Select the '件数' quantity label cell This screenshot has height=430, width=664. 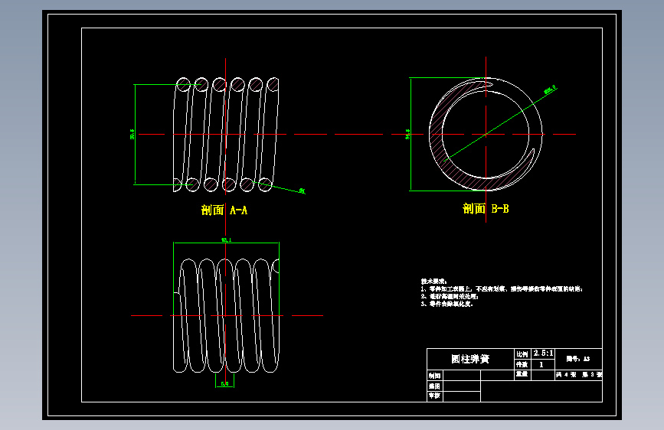point(522,364)
